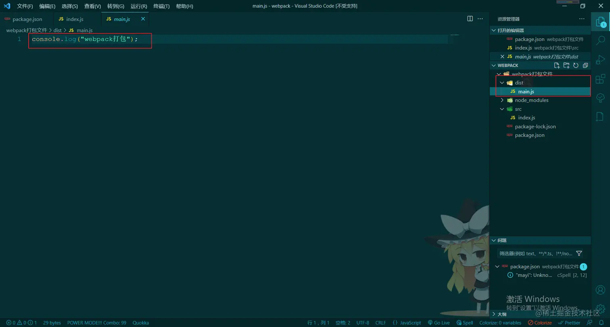Collapse all folders in WEBPACK explorer
The width and height of the screenshot is (610, 327).
click(x=585, y=65)
